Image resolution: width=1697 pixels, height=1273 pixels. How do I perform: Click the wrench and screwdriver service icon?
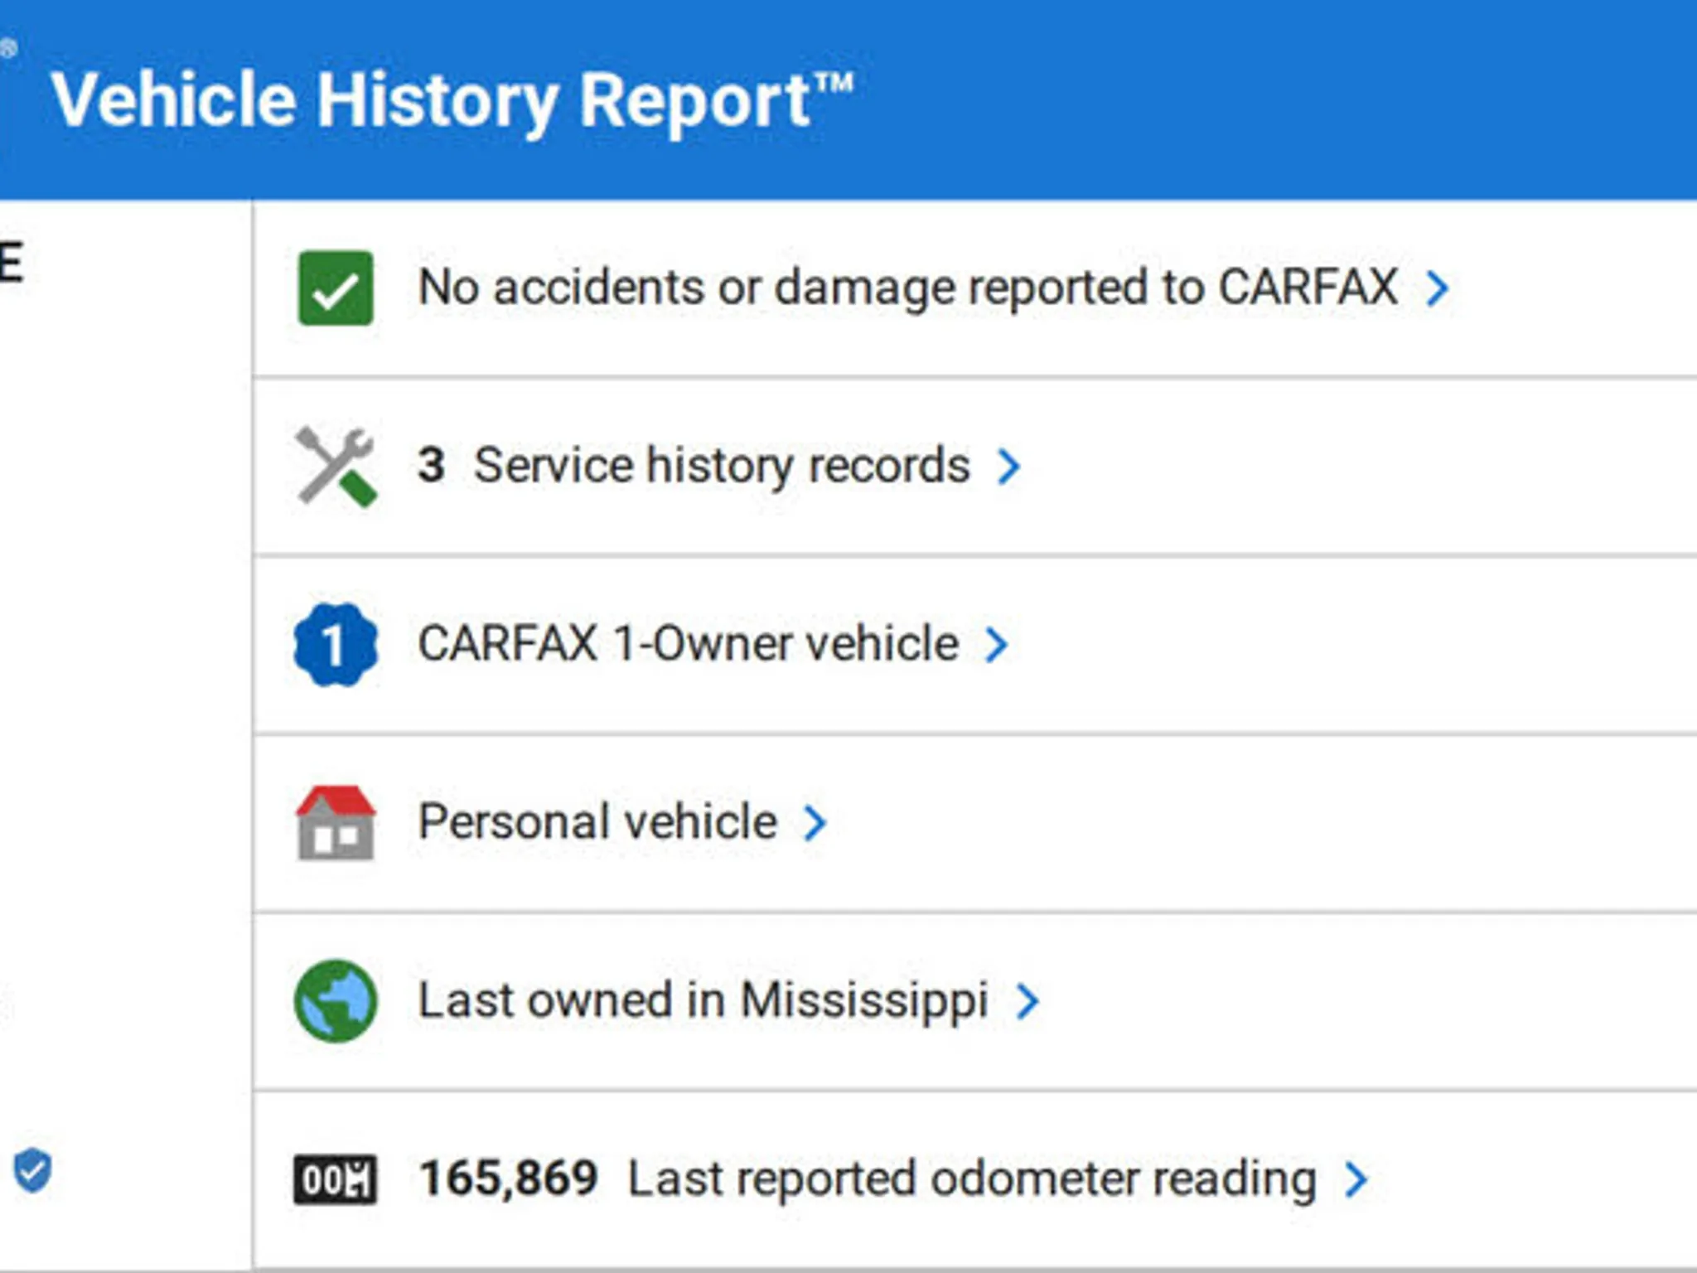pos(336,466)
